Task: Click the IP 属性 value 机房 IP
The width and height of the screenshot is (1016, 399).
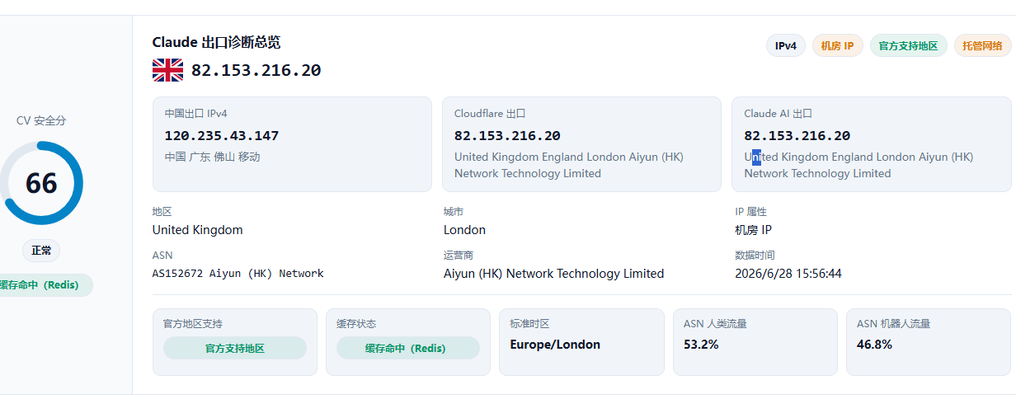Action: coord(753,230)
